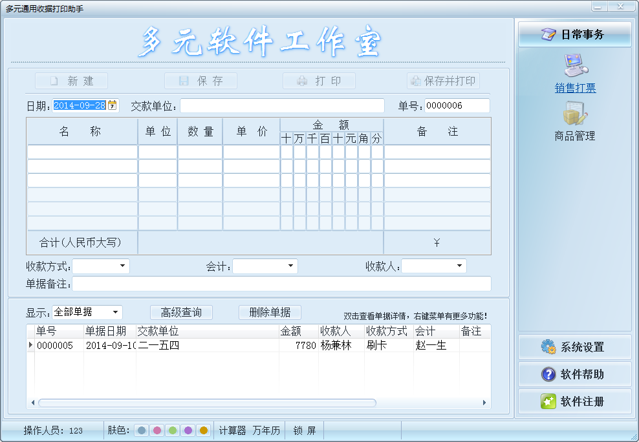Open the 收款方式 dropdown
Viewport: 639px width, 442px height.
(x=122, y=266)
